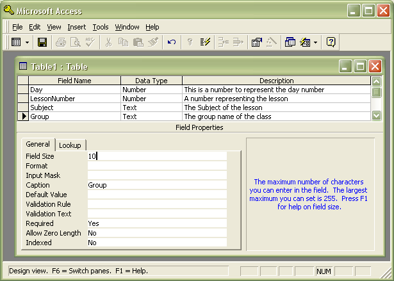
Task: Open the File menu
Action: pos(17,27)
